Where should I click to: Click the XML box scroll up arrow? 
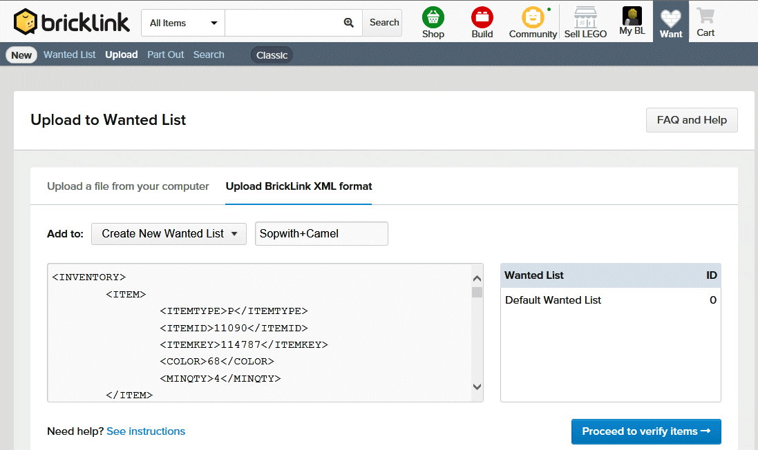click(477, 279)
